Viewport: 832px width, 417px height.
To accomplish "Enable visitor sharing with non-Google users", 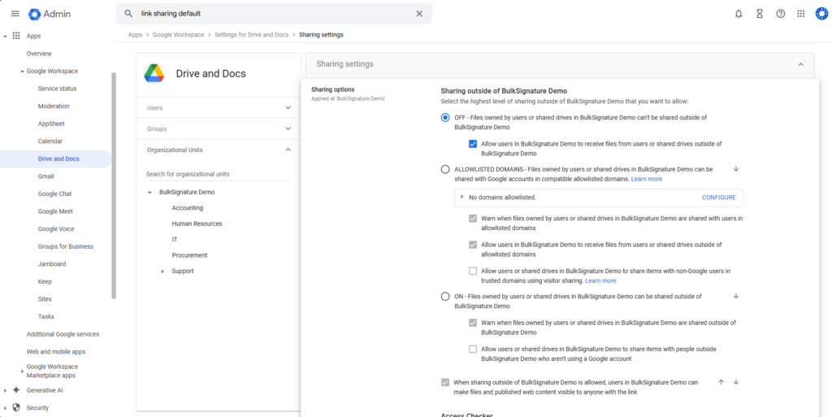I will coord(473,271).
